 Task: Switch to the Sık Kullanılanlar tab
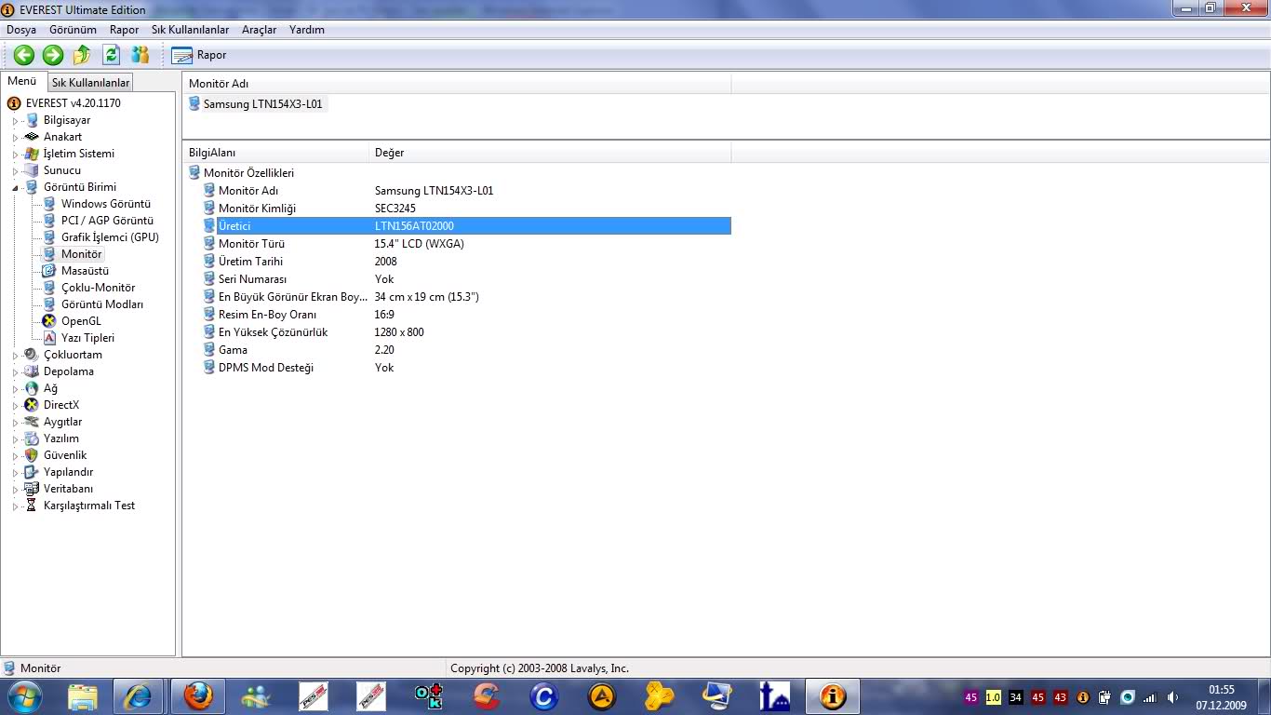point(90,83)
